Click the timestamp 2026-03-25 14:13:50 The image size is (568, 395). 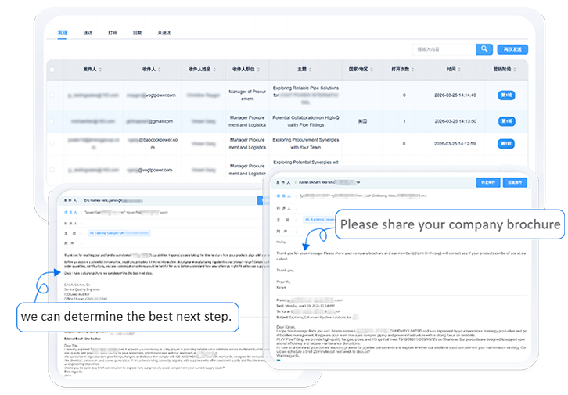click(455, 121)
